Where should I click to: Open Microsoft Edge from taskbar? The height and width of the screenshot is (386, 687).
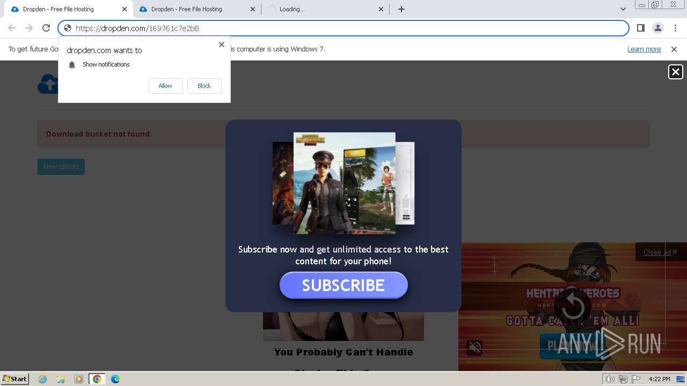[x=115, y=379]
